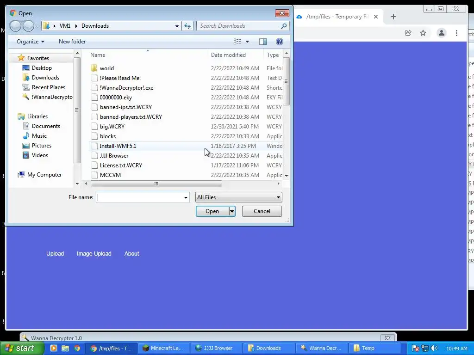The image size is (474, 355).
Task: Click Upload link on the web page
Action: point(55,254)
